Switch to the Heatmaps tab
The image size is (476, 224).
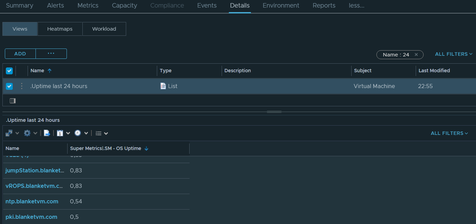click(x=60, y=29)
